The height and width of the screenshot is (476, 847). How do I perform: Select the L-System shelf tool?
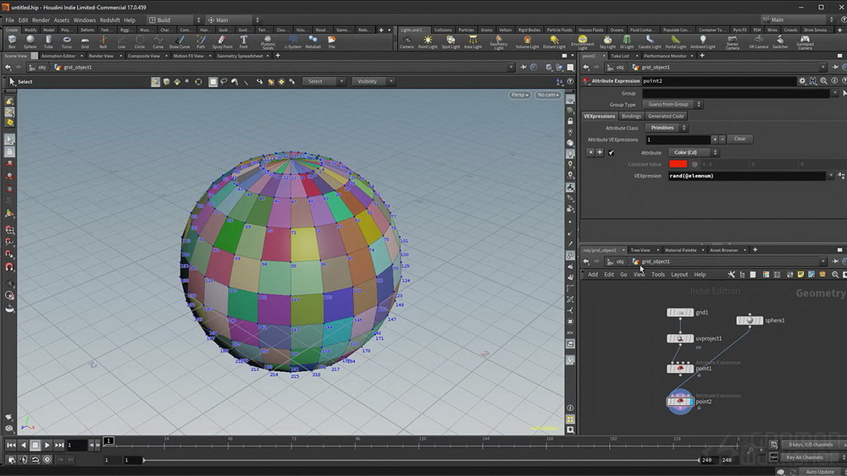(x=293, y=42)
